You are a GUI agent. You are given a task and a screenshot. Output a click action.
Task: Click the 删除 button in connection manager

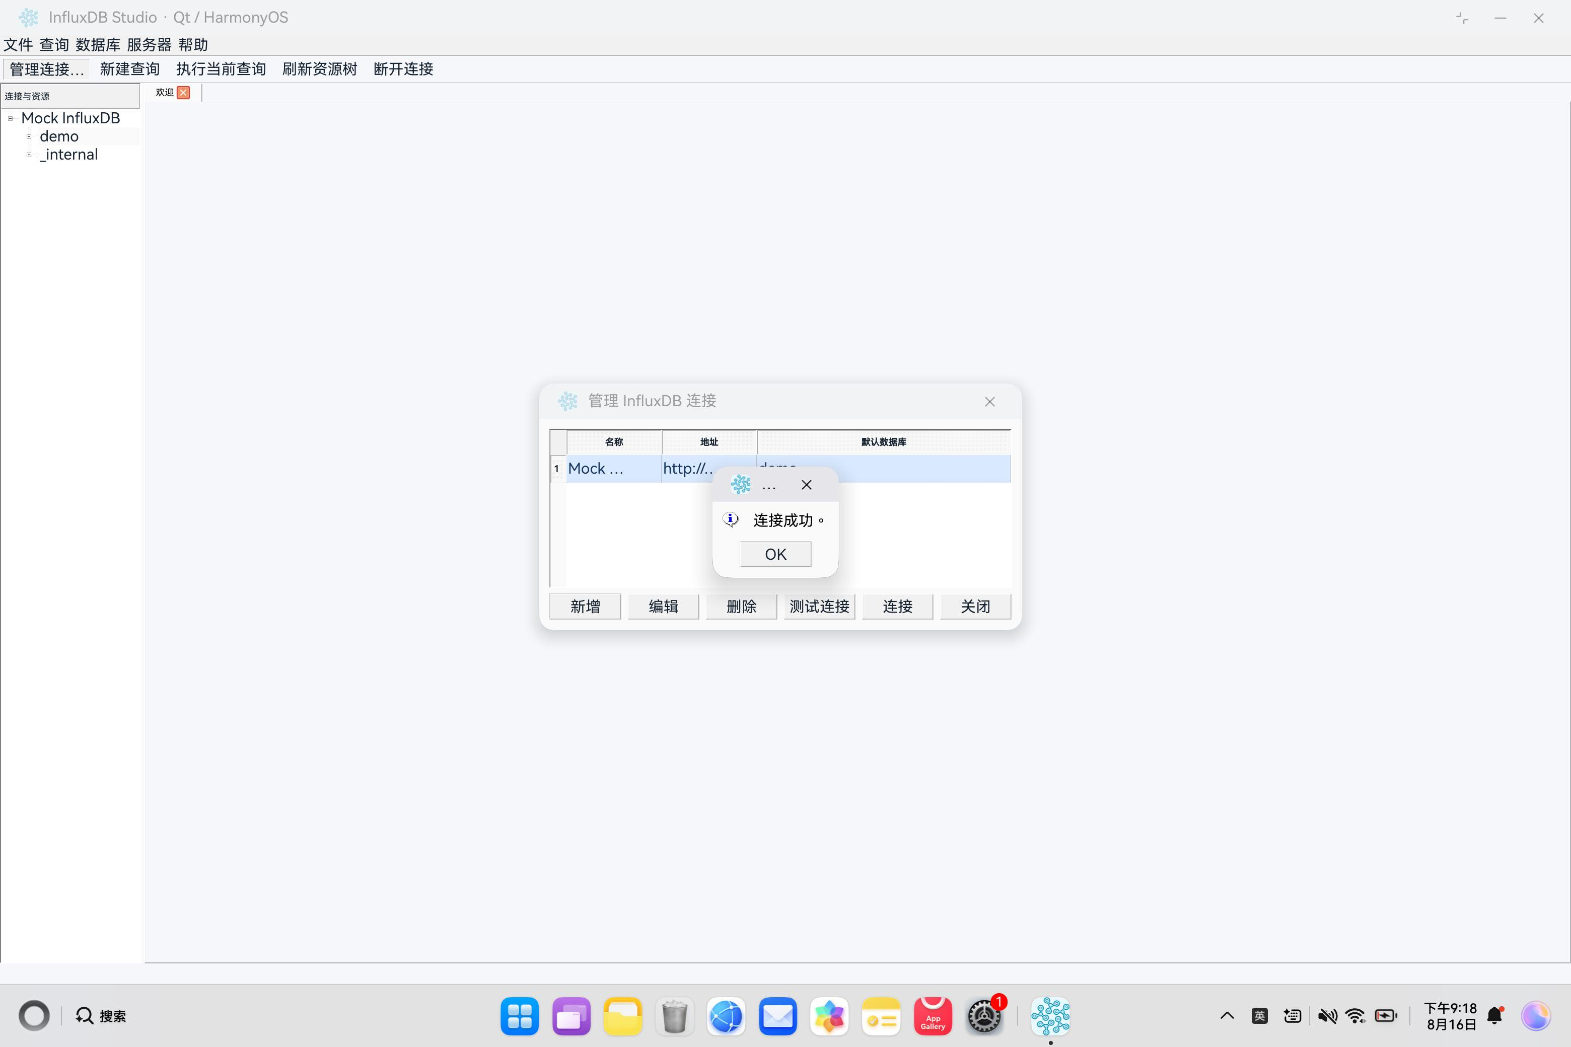pyautogui.click(x=741, y=606)
